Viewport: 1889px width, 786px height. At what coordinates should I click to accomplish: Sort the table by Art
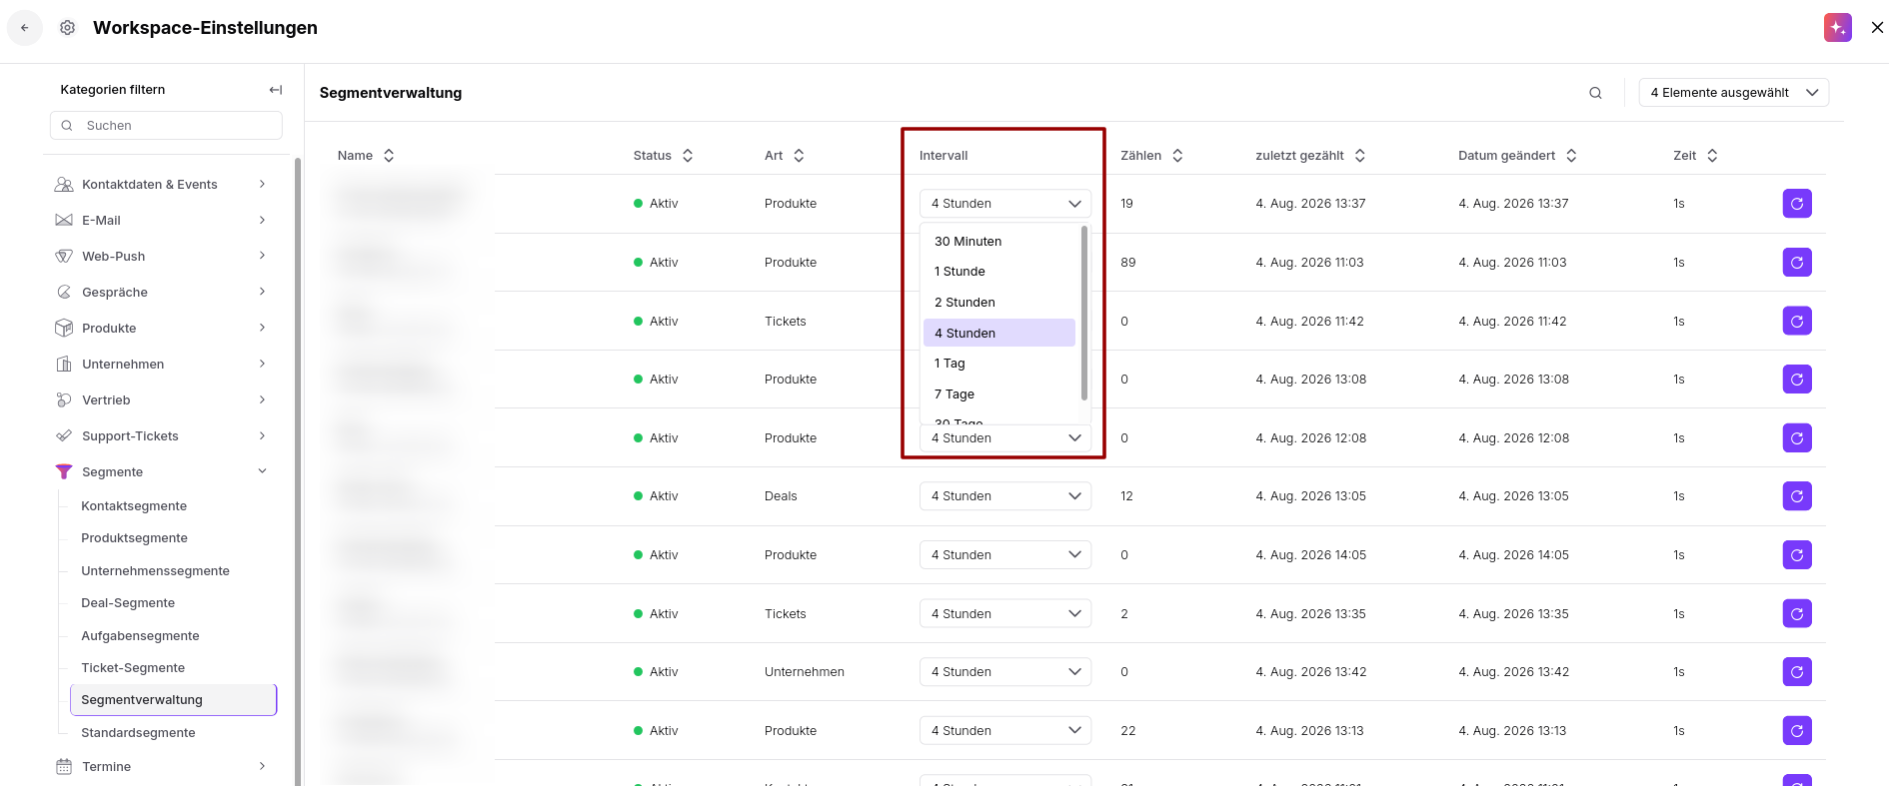[x=799, y=156]
